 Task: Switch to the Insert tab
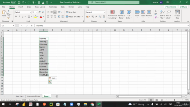coord(20,7)
